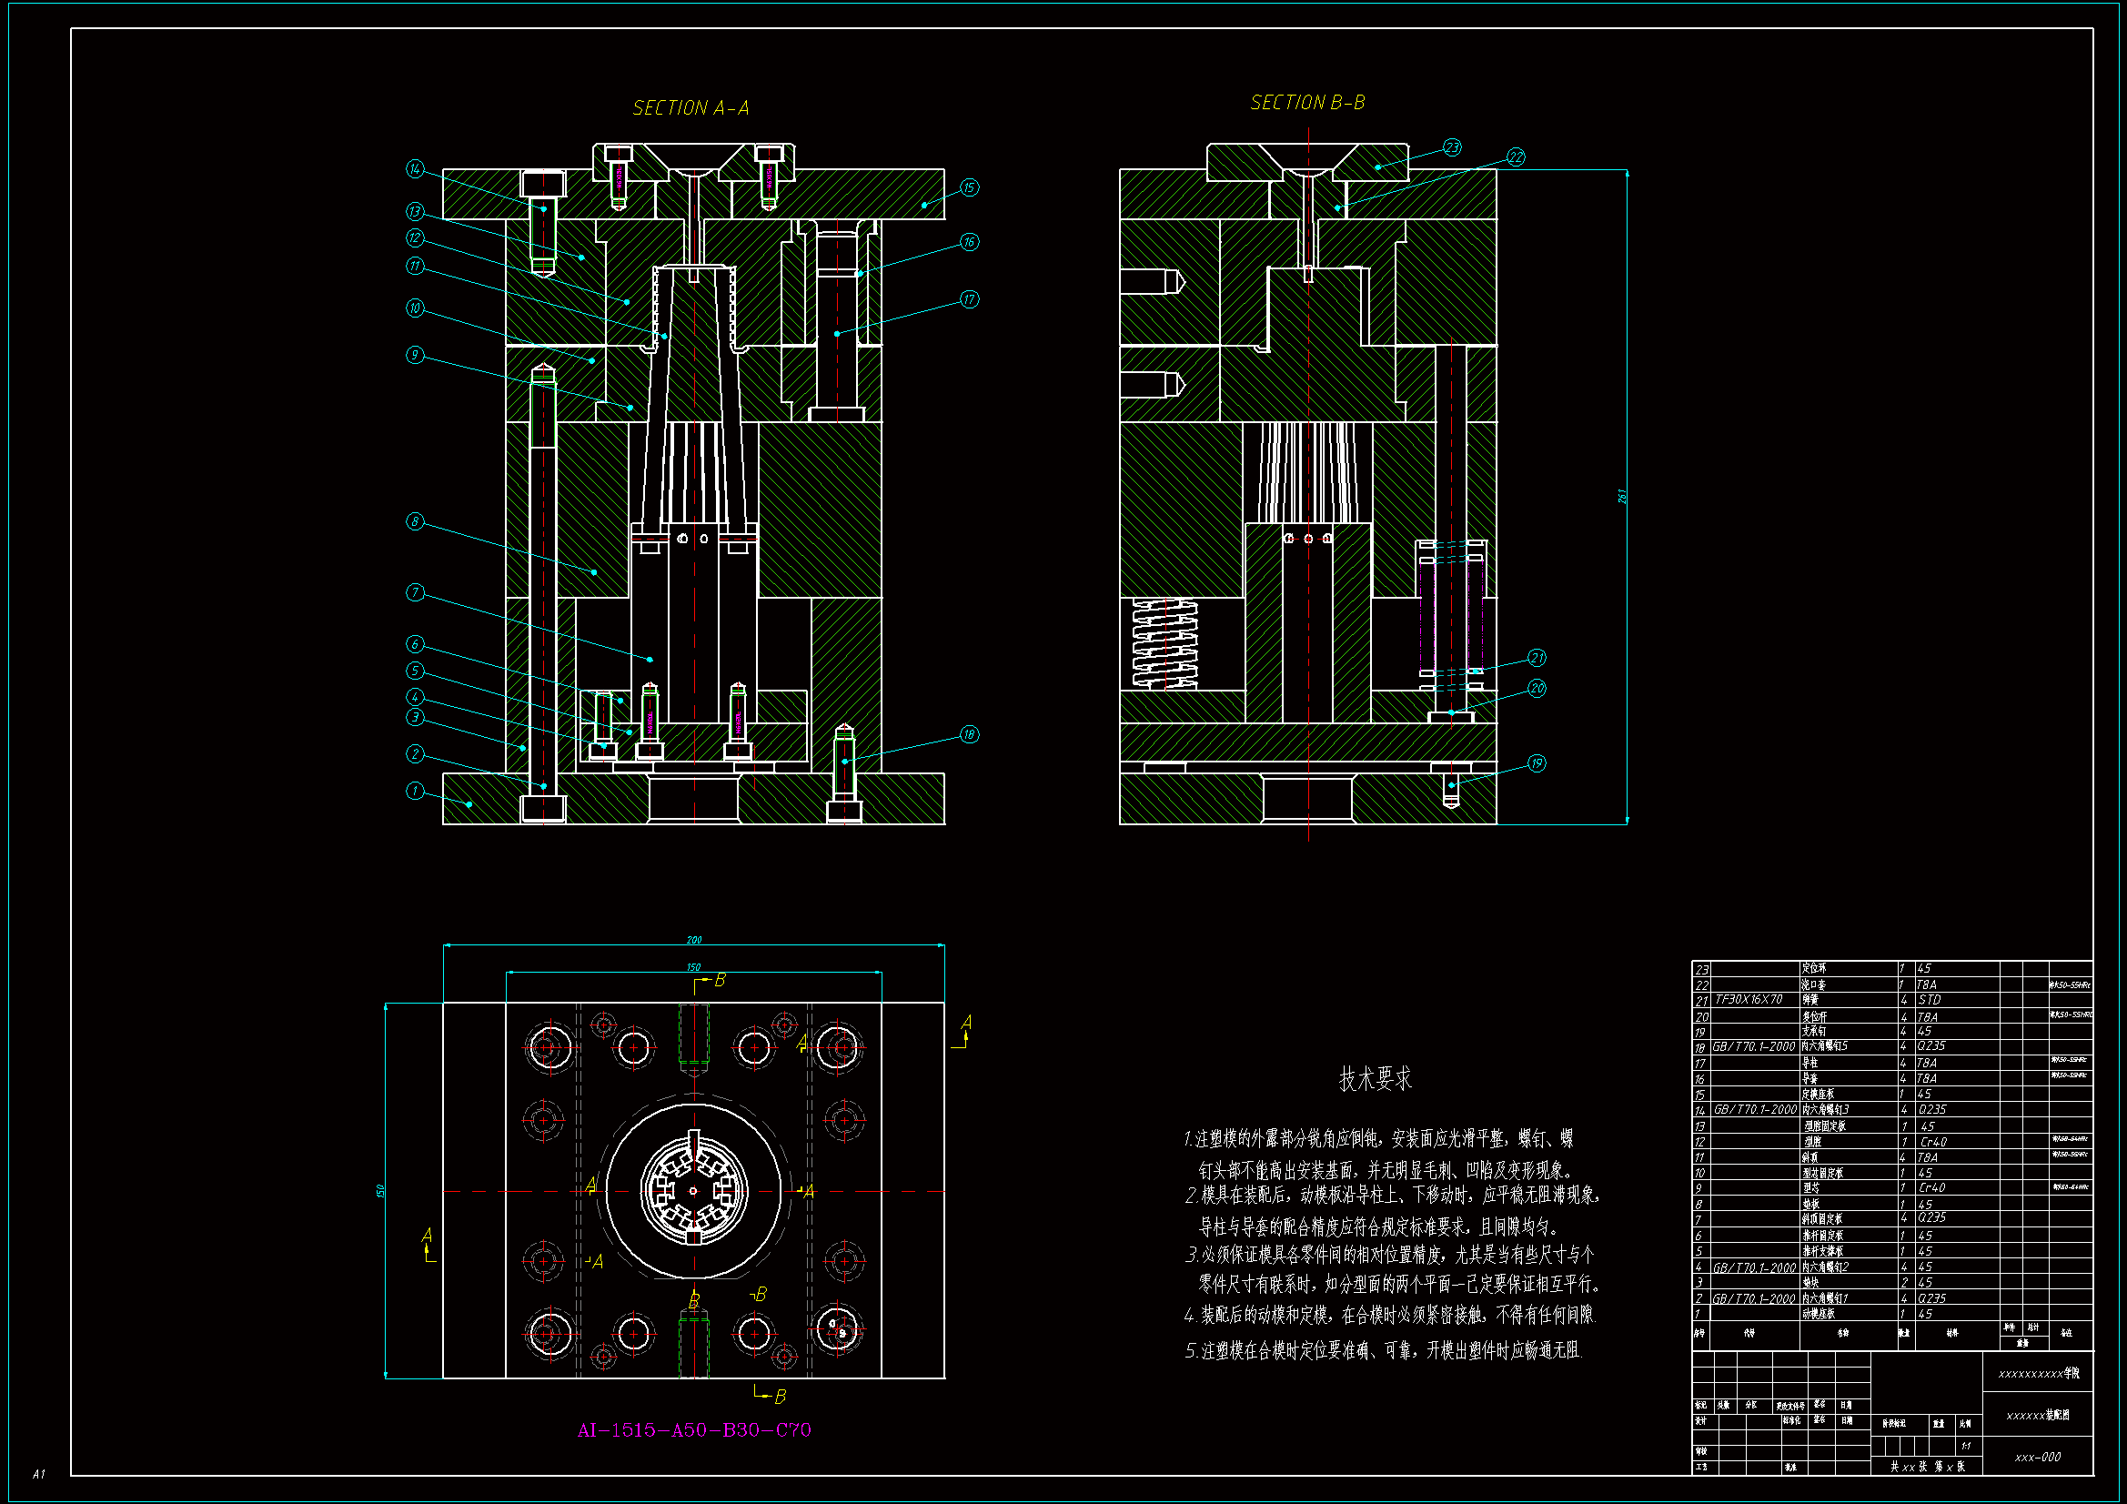Click balloon number 21 beside the spring assembly

click(1537, 658)
